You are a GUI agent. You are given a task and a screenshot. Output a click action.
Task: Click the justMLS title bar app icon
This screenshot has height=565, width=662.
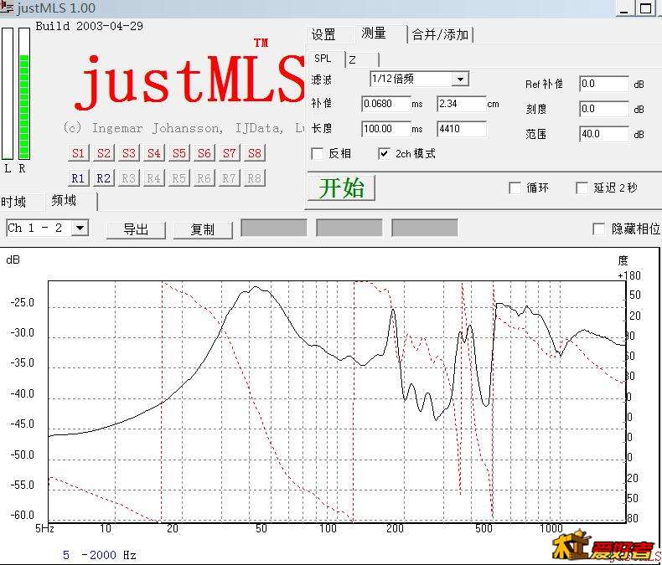pos(7,8)
